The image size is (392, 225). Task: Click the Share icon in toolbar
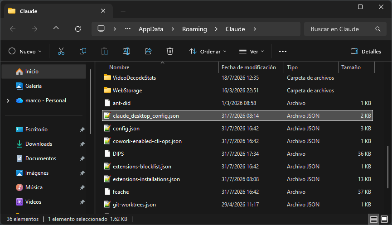[148, 52]
